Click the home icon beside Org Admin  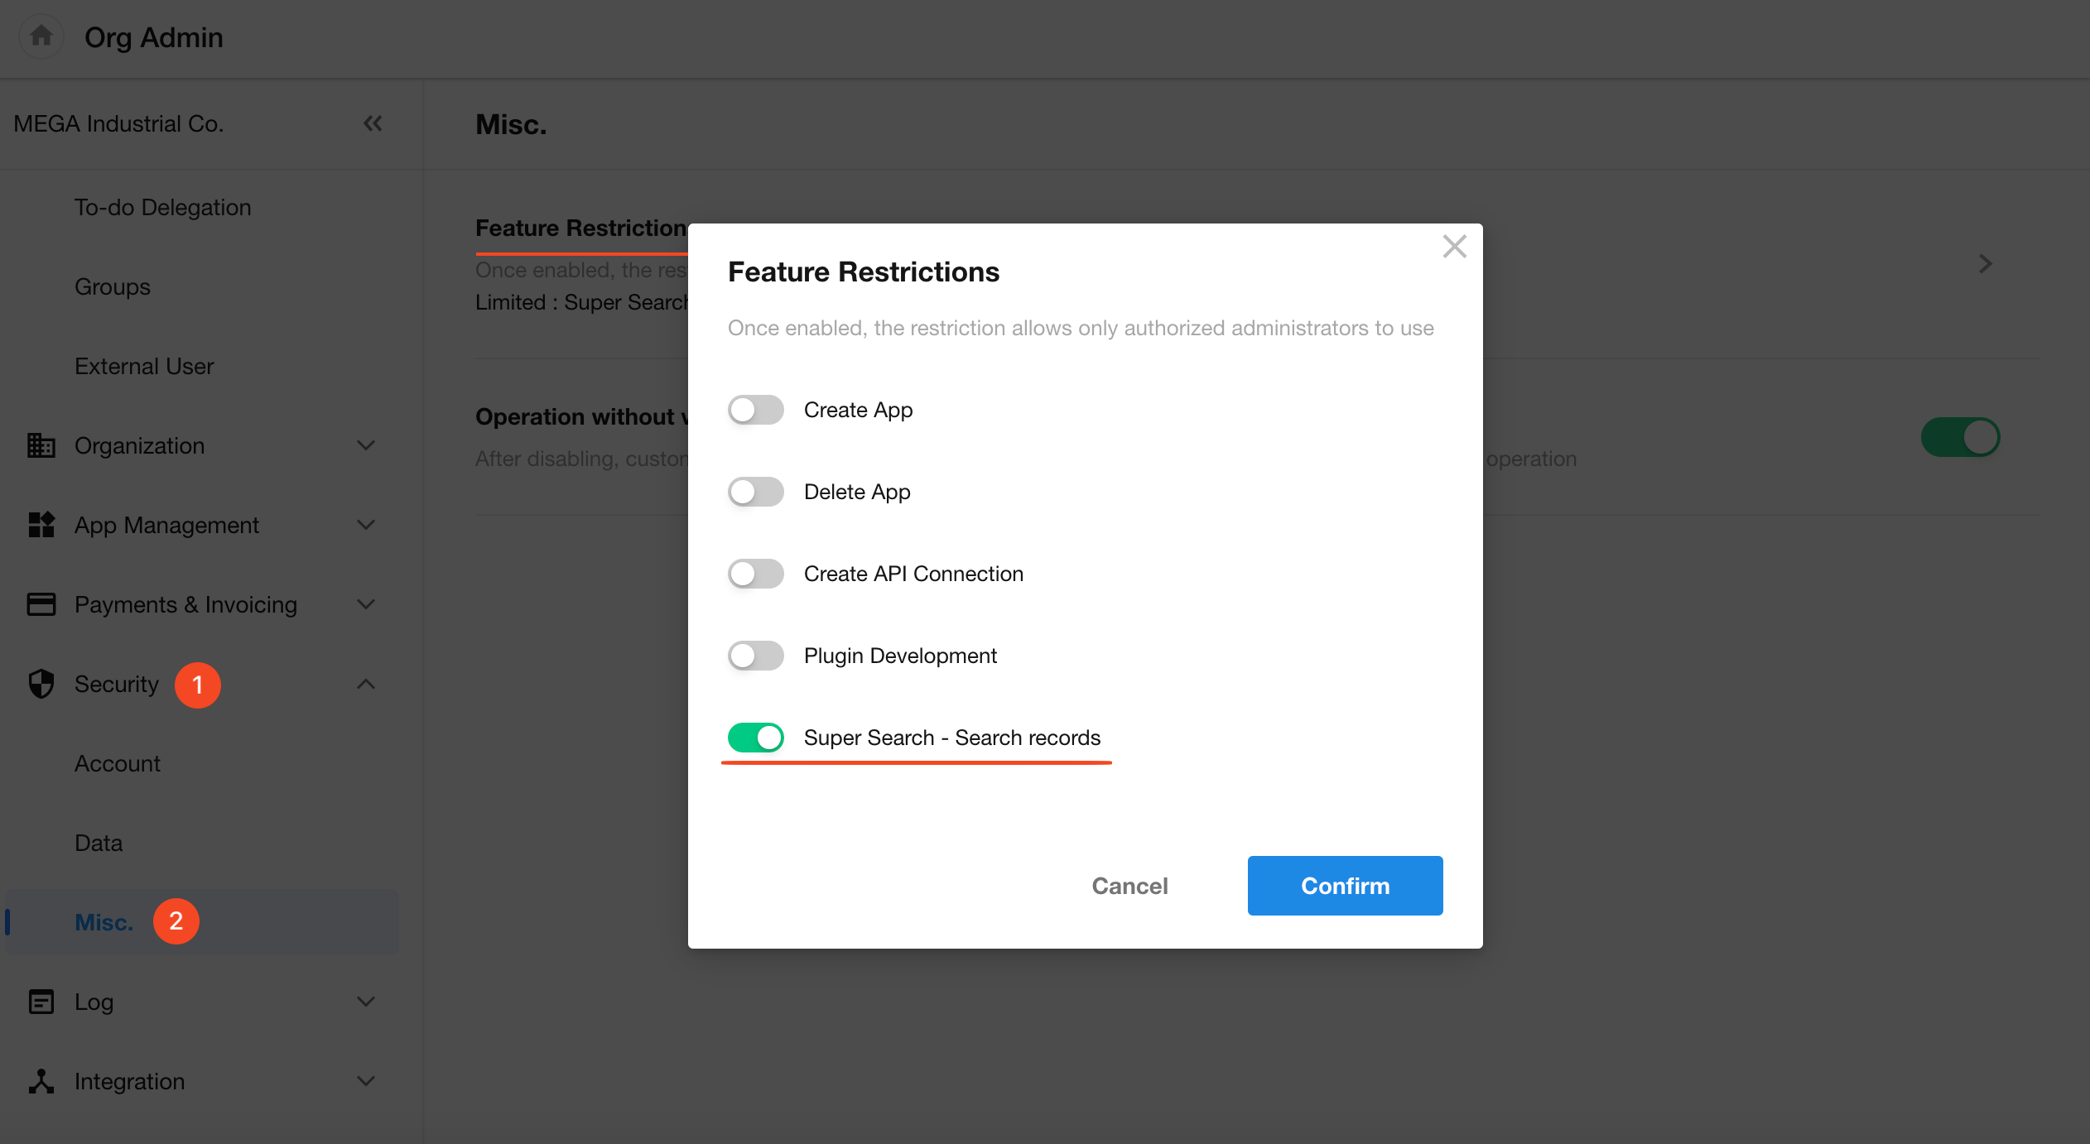coord(41,36)
